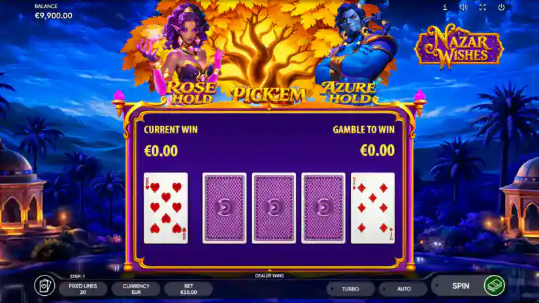Viewport: 539px width, 303px height.
Task: Click the green cash spin icon
Action: click(x=495, y=285)
